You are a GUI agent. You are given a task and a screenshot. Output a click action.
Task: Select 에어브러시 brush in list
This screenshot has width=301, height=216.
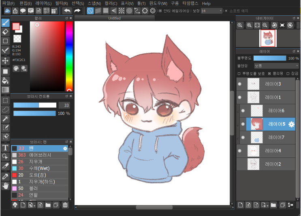(40, 155)
